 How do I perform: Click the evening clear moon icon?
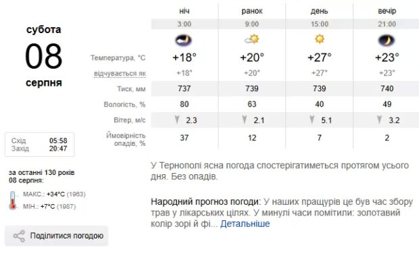point(387,41)
